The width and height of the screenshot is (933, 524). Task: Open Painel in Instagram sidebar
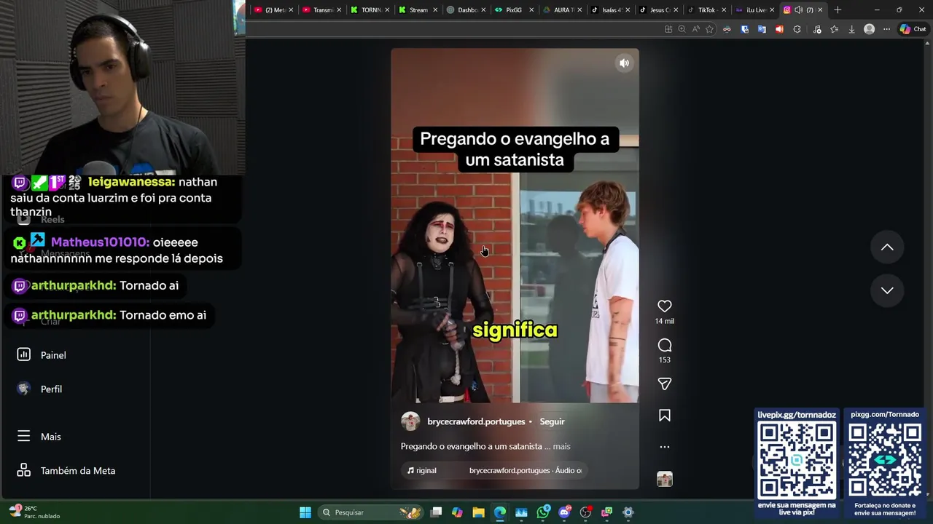53,355
